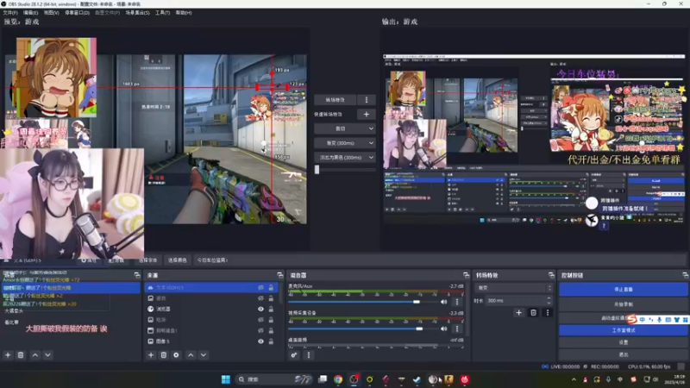Move the selected source up in Sources
This screenshot has width=690, height=388.
tap(191, 355)
